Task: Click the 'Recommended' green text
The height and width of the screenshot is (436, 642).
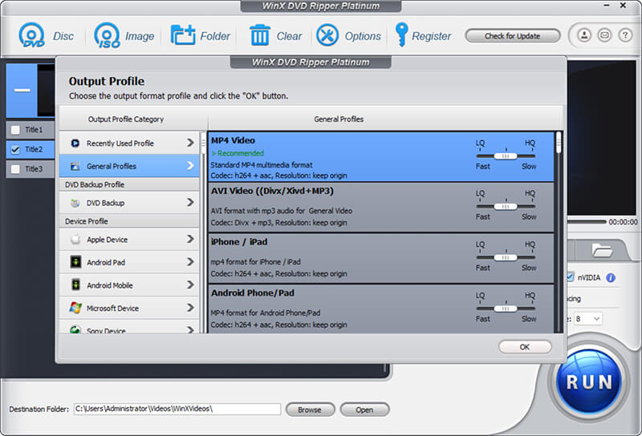Action: [238, 153]
